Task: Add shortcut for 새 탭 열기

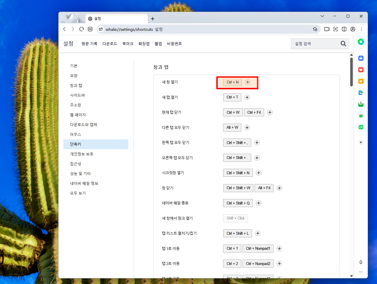Action: pyautogui.click(x=247, y=97)
